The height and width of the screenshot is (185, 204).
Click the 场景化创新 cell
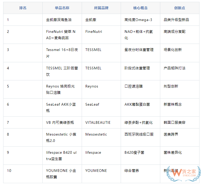click(x=180, y=53)
